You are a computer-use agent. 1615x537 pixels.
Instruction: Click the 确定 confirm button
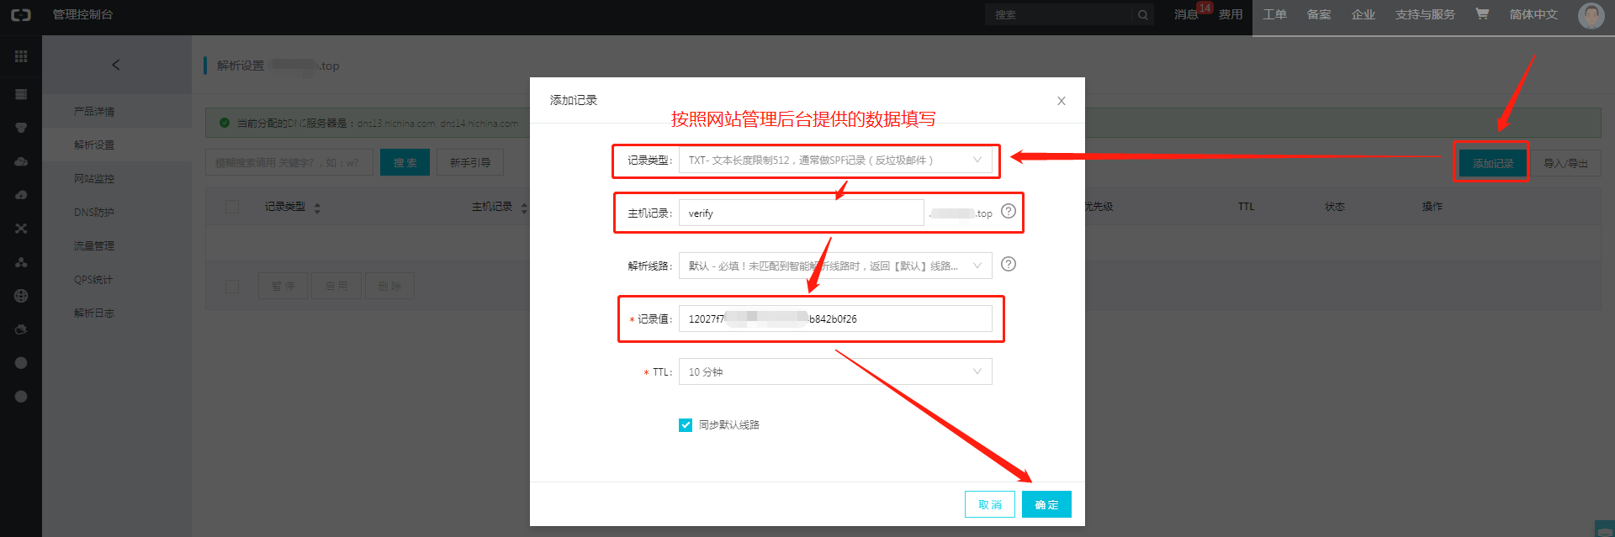click(1046, 504)
